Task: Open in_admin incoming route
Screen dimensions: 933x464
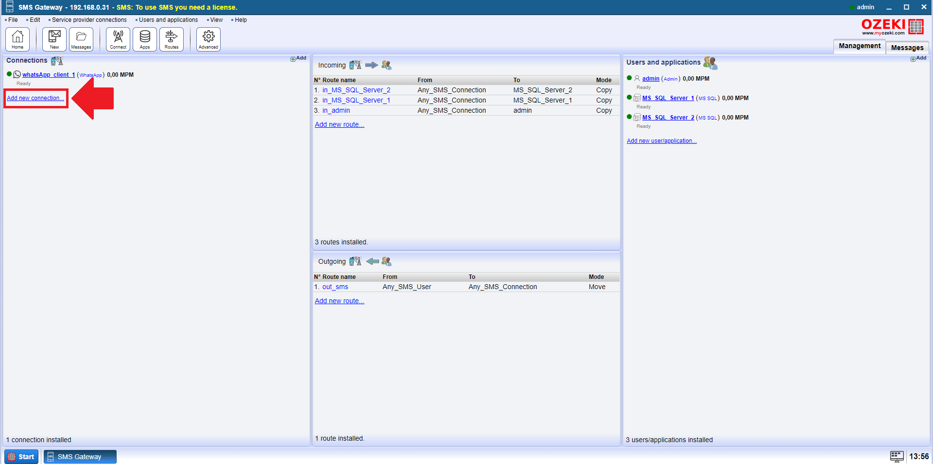Action: (336, 110)
